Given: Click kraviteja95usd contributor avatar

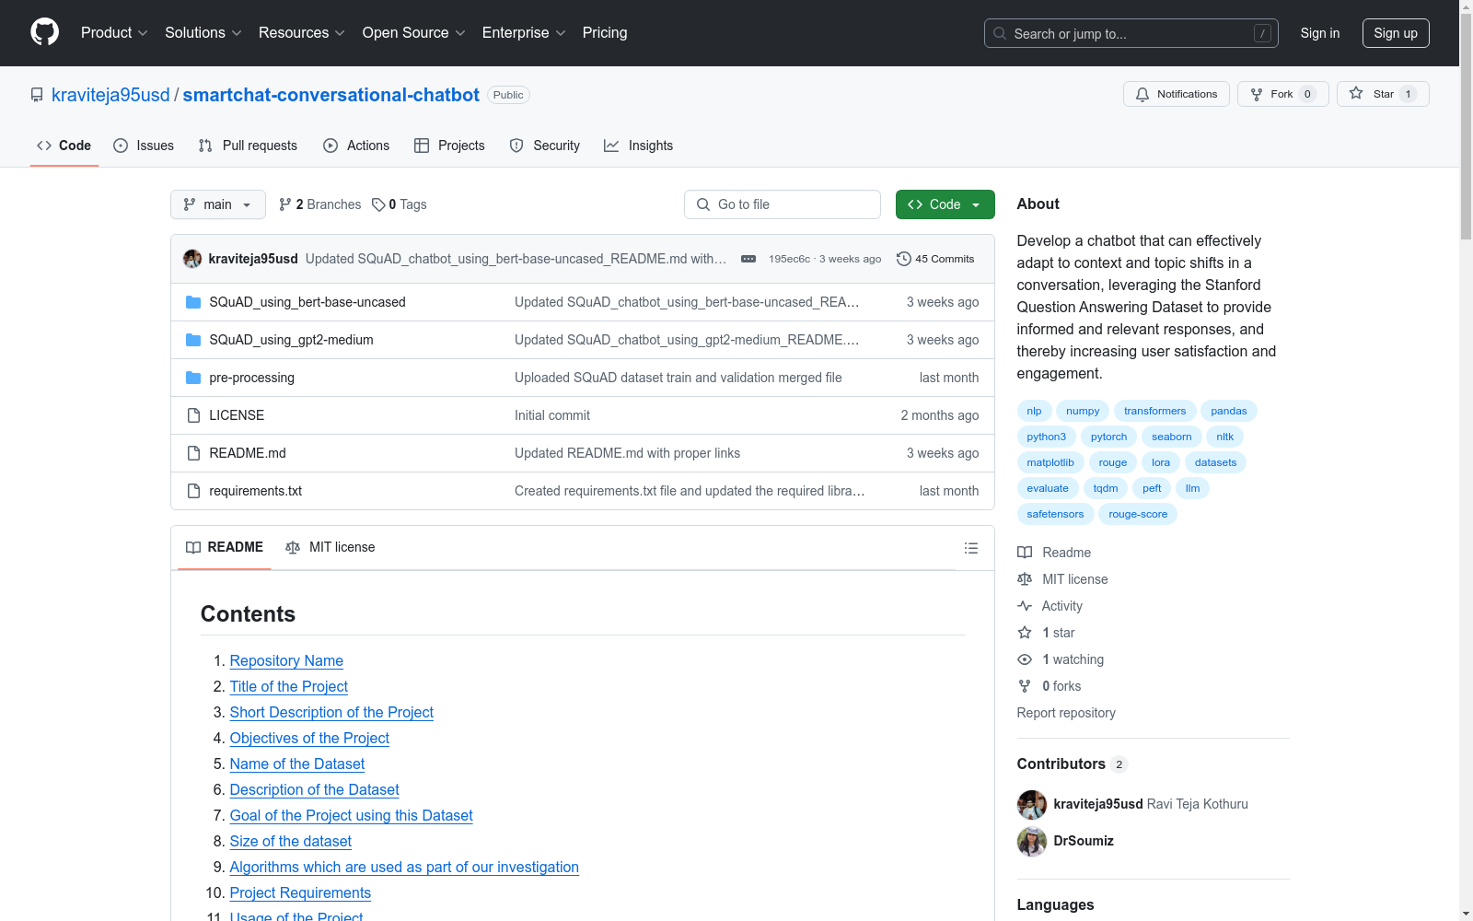Looking at the screenshot, I should [x=1032, y=804].
